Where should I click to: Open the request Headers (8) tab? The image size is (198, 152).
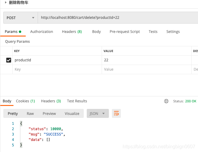pos(72,32)
